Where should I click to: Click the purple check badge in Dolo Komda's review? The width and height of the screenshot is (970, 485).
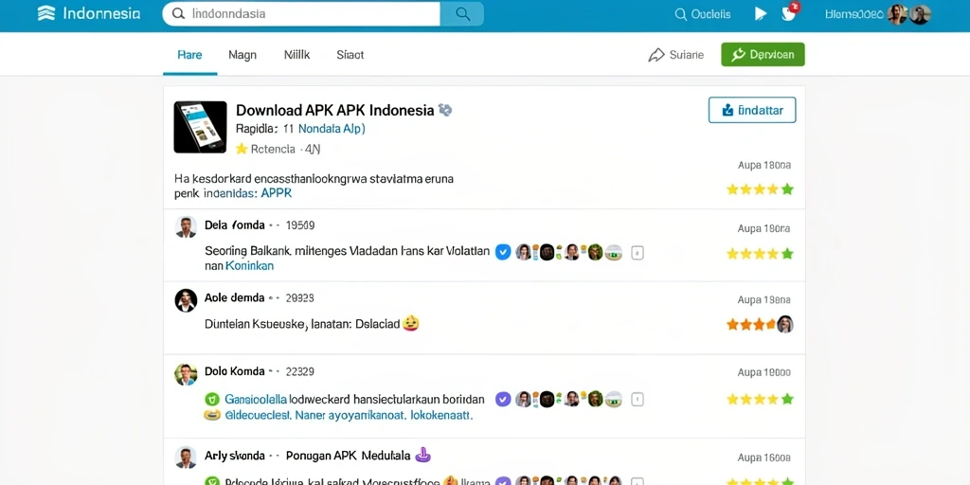pyautogui.click(x=503, y=399)
